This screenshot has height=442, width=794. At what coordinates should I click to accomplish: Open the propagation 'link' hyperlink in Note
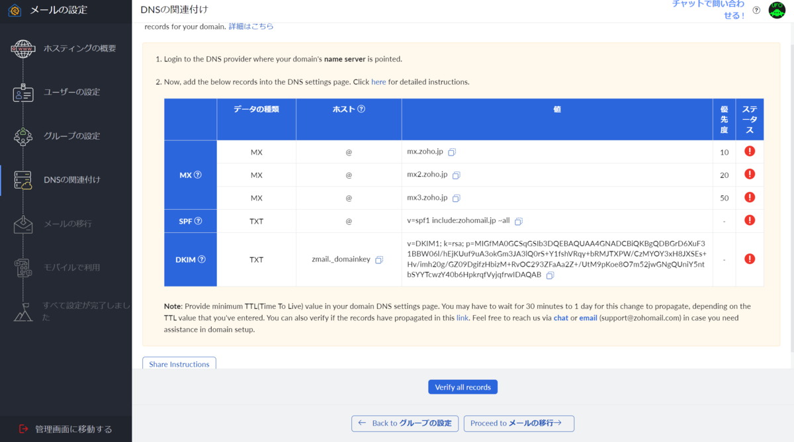[463, 318]
